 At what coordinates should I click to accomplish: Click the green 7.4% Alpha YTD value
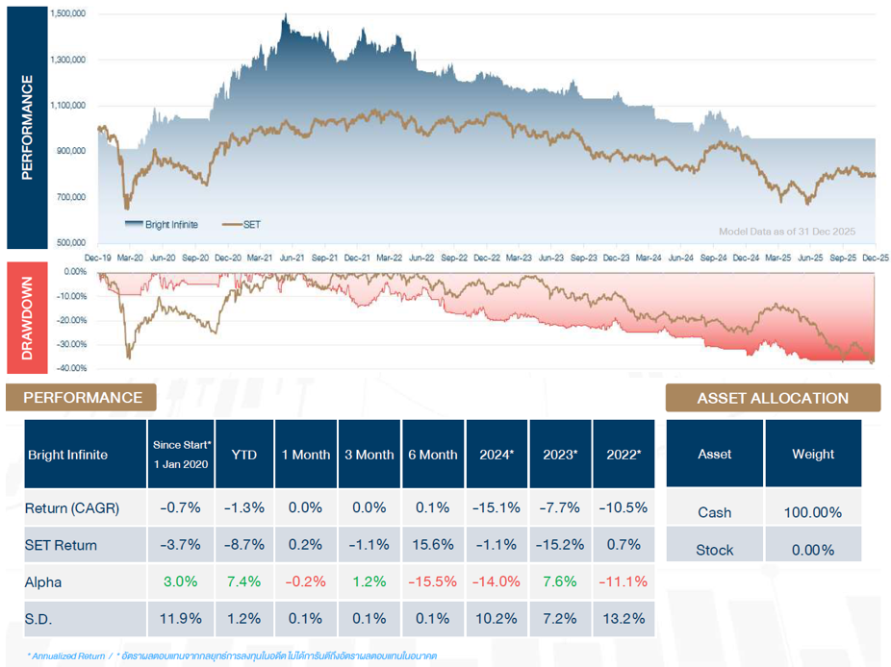244,581
